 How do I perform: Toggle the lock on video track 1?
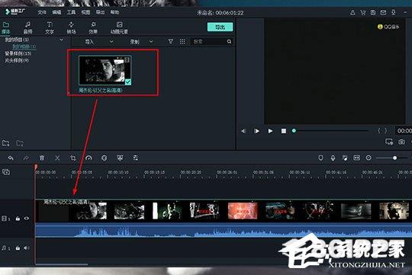[18, 218]
